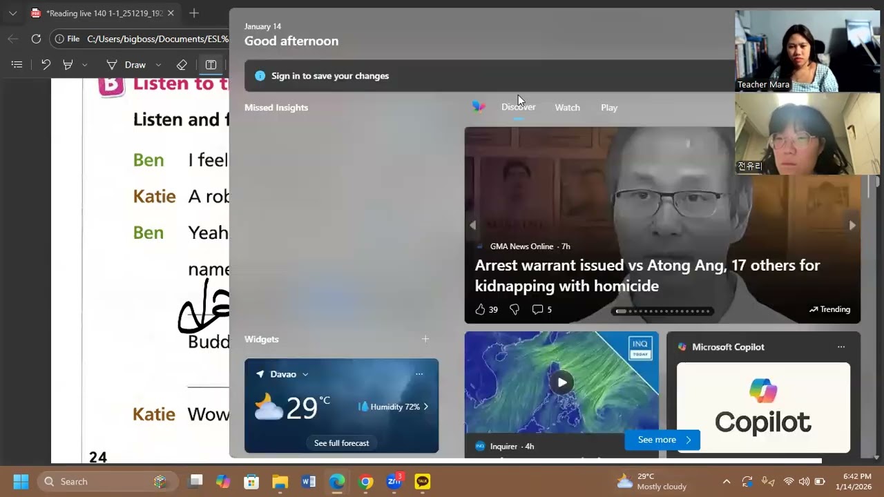
Task: Go to previous news story arrow
Action: click(x=473, y=225)
